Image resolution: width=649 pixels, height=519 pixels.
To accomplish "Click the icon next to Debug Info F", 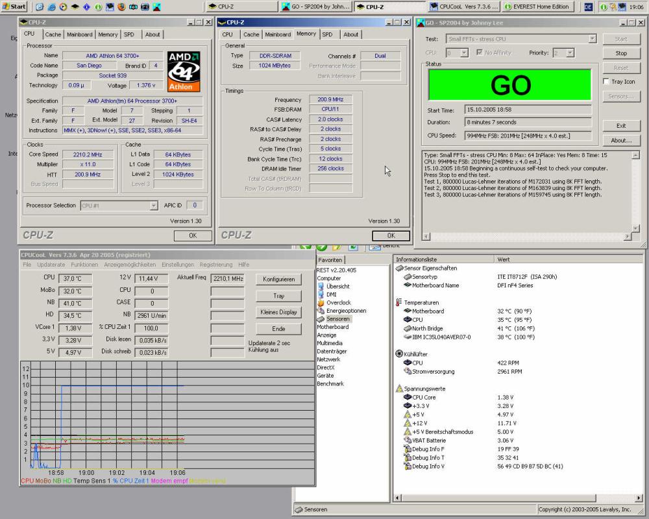I will (408, 449).
